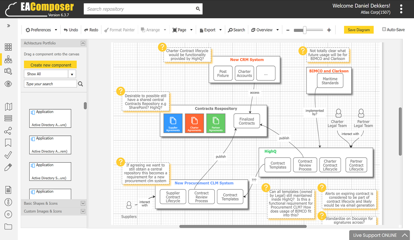This screenshot has width=414, height=240.
Task: Open the Export dropdown arrow
Action: point(220,30)
